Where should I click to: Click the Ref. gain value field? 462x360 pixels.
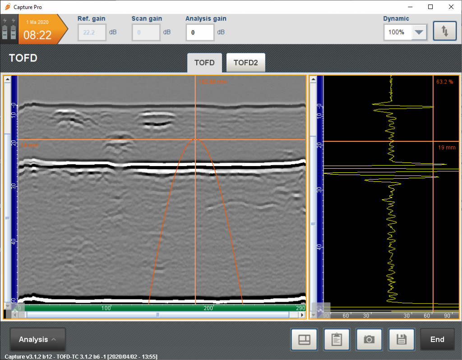pos(92,32)
